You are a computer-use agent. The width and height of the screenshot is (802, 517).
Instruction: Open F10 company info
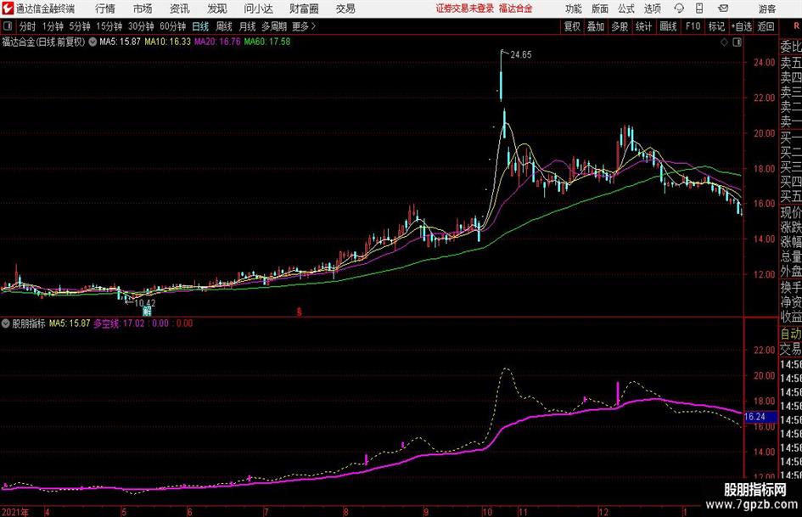pyautogui.click(x=693, y=26)
